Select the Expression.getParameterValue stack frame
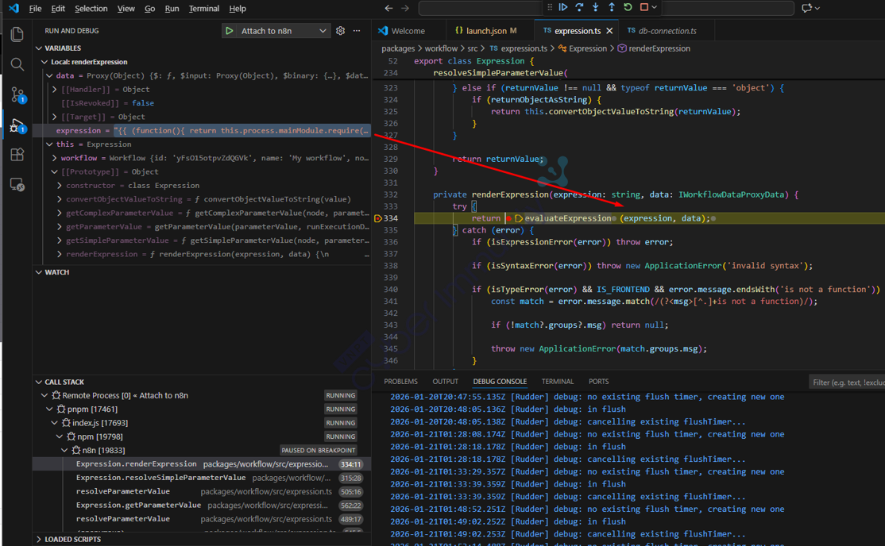Image resolution: width=885 pixels, height=546 pixels. tap(202, 506)
